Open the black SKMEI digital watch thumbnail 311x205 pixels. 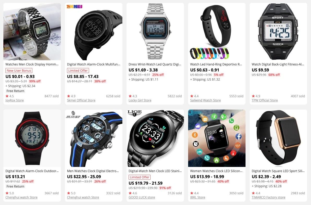tap(94, 32)
